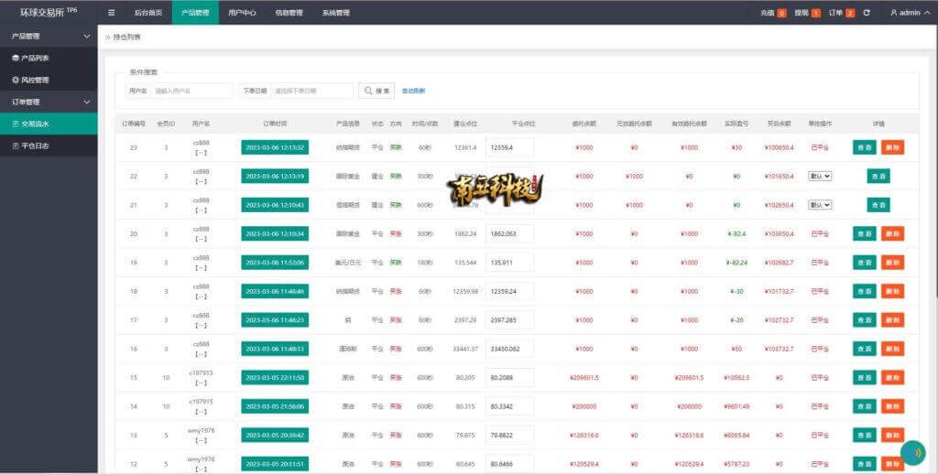The height and width of the screenshot is (474, 938).
Task: Open 风控管理 in the sidebar
Action: [35, 80]
